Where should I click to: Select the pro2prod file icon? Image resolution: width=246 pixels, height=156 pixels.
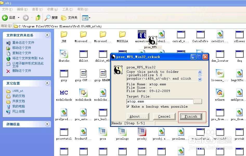(x=64, y=112)
